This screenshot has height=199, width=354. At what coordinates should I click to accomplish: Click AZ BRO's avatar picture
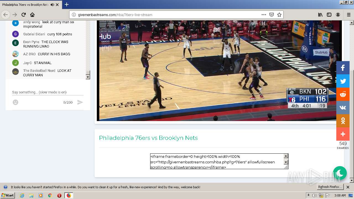click(x=15, y=54)
